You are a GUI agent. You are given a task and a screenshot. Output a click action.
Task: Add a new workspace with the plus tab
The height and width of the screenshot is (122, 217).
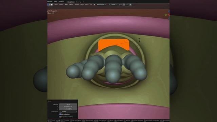(83, 2)
